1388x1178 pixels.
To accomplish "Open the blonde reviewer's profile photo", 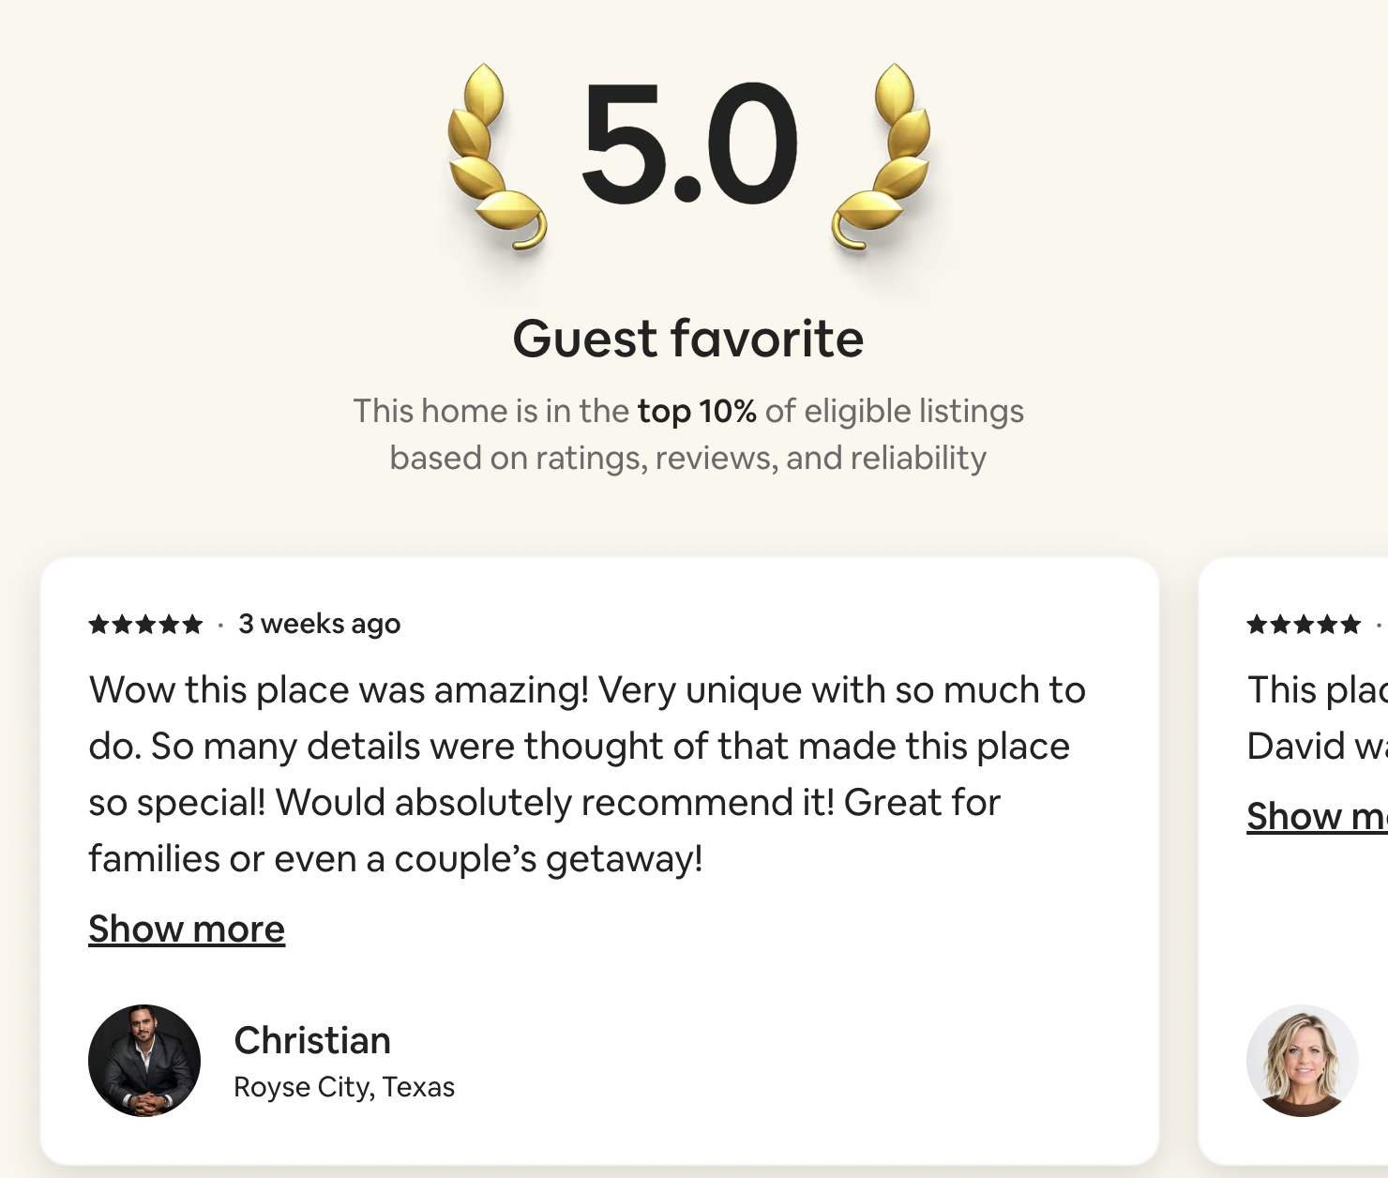I will pyautogui.click(x=1302, y=1061).
